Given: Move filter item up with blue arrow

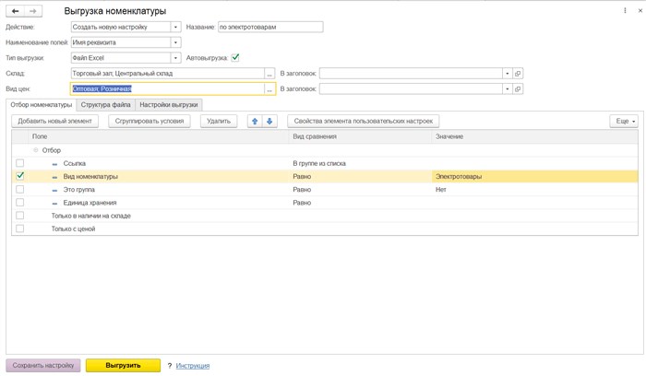Looking at the screenshot, I should 255,121.
